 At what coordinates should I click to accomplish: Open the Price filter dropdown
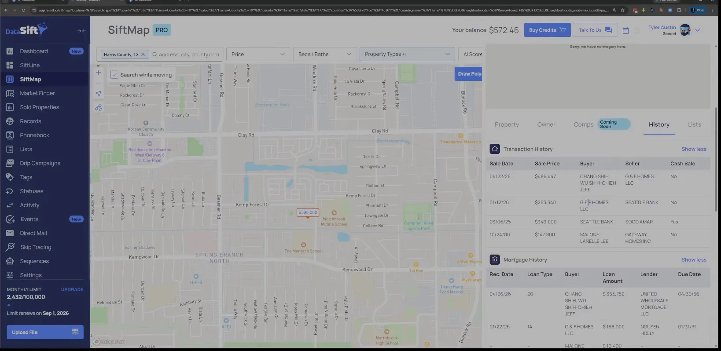(258, 54)
